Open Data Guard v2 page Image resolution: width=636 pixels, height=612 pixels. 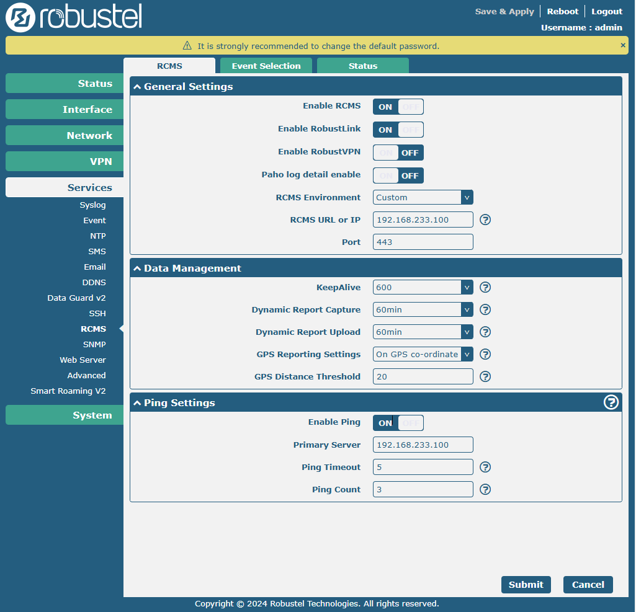point(76,298)
